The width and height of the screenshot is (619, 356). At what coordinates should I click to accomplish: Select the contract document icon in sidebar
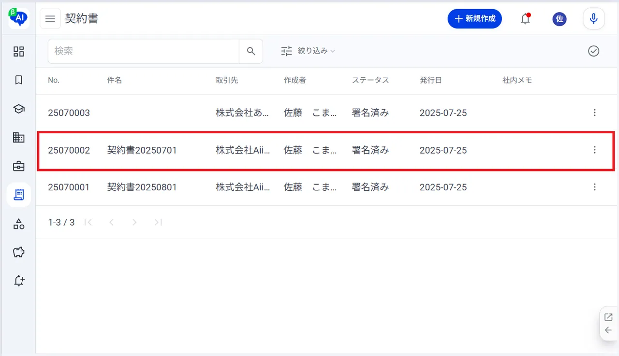coord(18,195)
